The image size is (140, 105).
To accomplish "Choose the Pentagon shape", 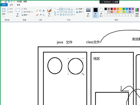I will click(61, 12).
